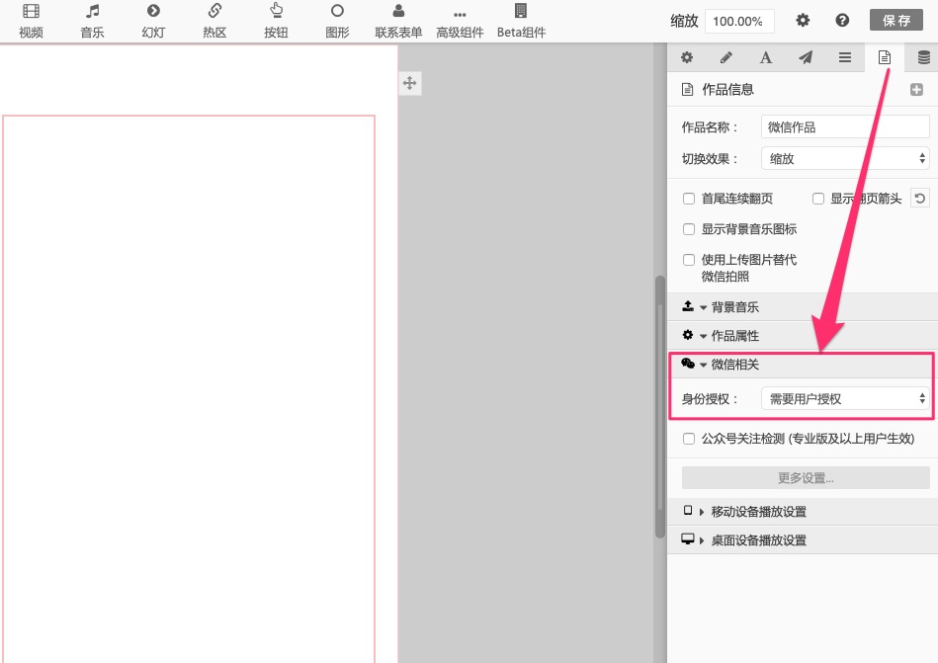Add a button (按钮) component
938x663 pixels.
[x=276, y=20]
